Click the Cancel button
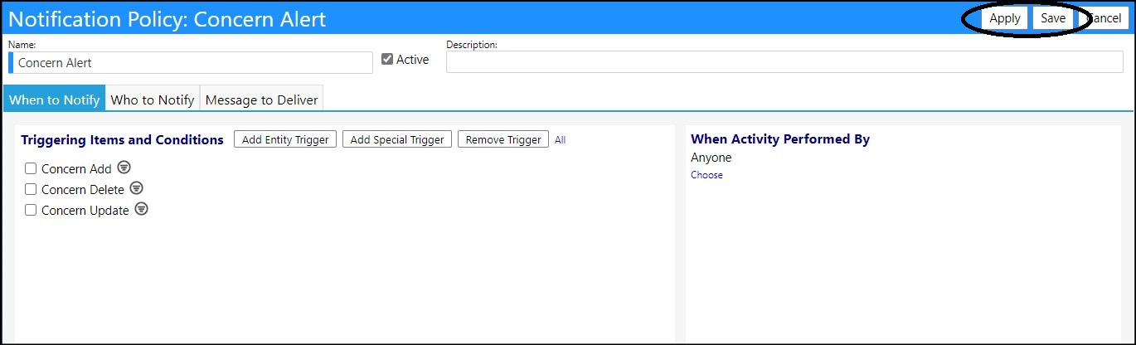The width and height of the screenshot is (1136, 345). (1104, 18)
